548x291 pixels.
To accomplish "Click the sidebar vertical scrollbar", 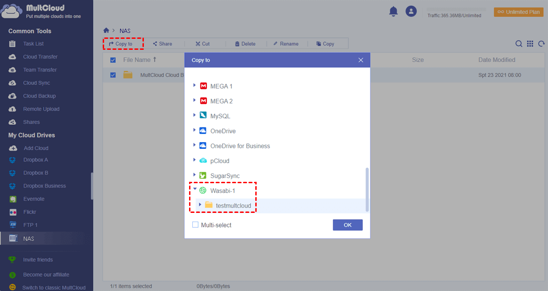I will coord(92,185).
